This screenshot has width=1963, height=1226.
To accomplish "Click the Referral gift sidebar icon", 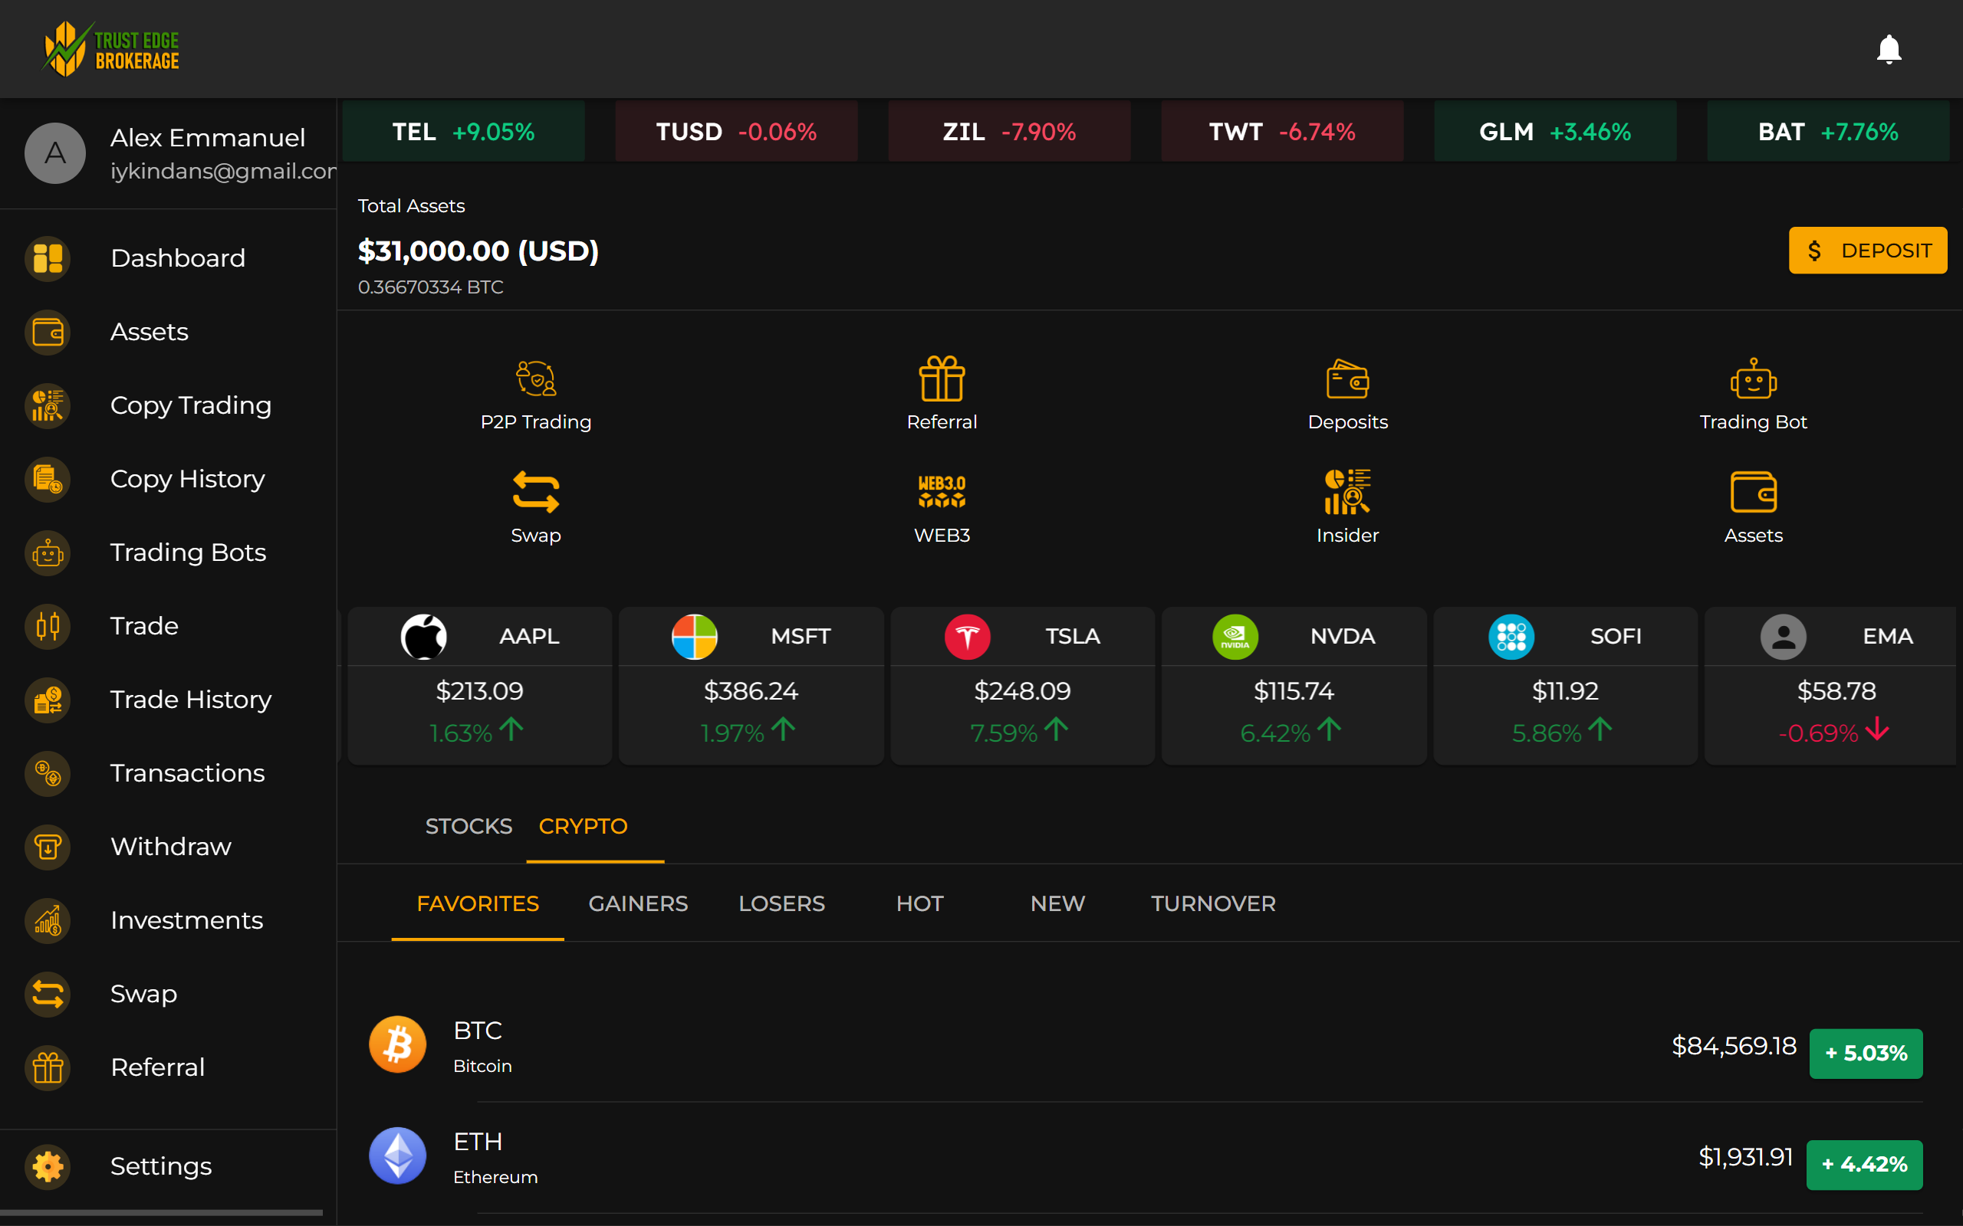I will coord(48,1068).
